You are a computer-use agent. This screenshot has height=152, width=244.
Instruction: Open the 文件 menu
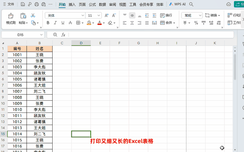tap(9, 4)
